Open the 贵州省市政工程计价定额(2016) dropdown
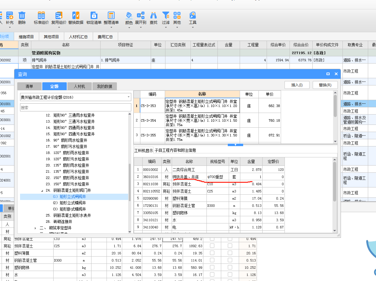This screenshot has height=281, width=376. 128,97
